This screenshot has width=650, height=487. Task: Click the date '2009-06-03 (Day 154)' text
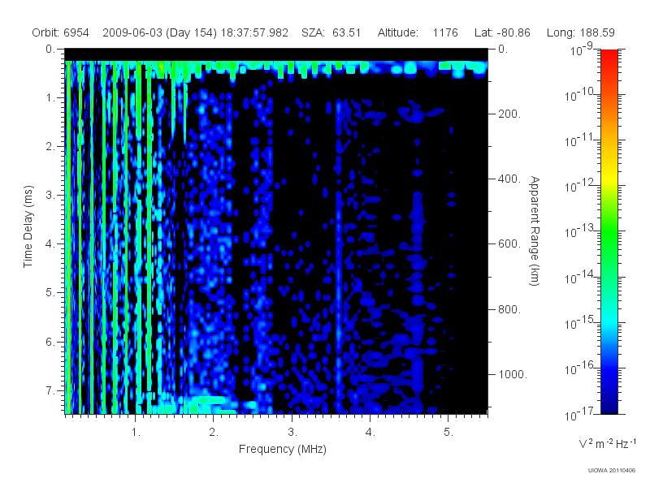tap(159, 32)
